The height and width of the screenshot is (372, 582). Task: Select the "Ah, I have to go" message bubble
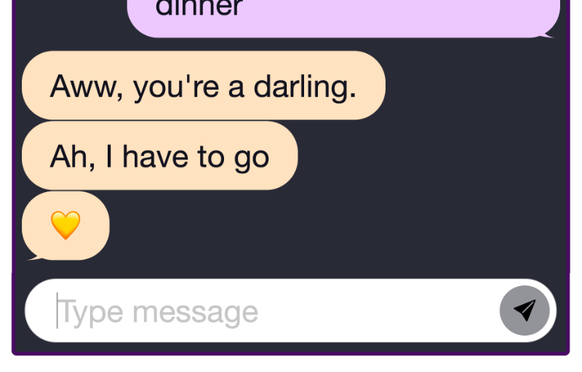point(159,156)
